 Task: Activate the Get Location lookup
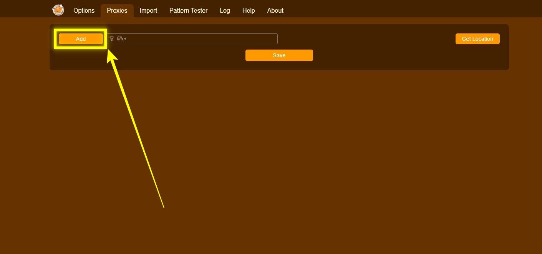point(477,38)
